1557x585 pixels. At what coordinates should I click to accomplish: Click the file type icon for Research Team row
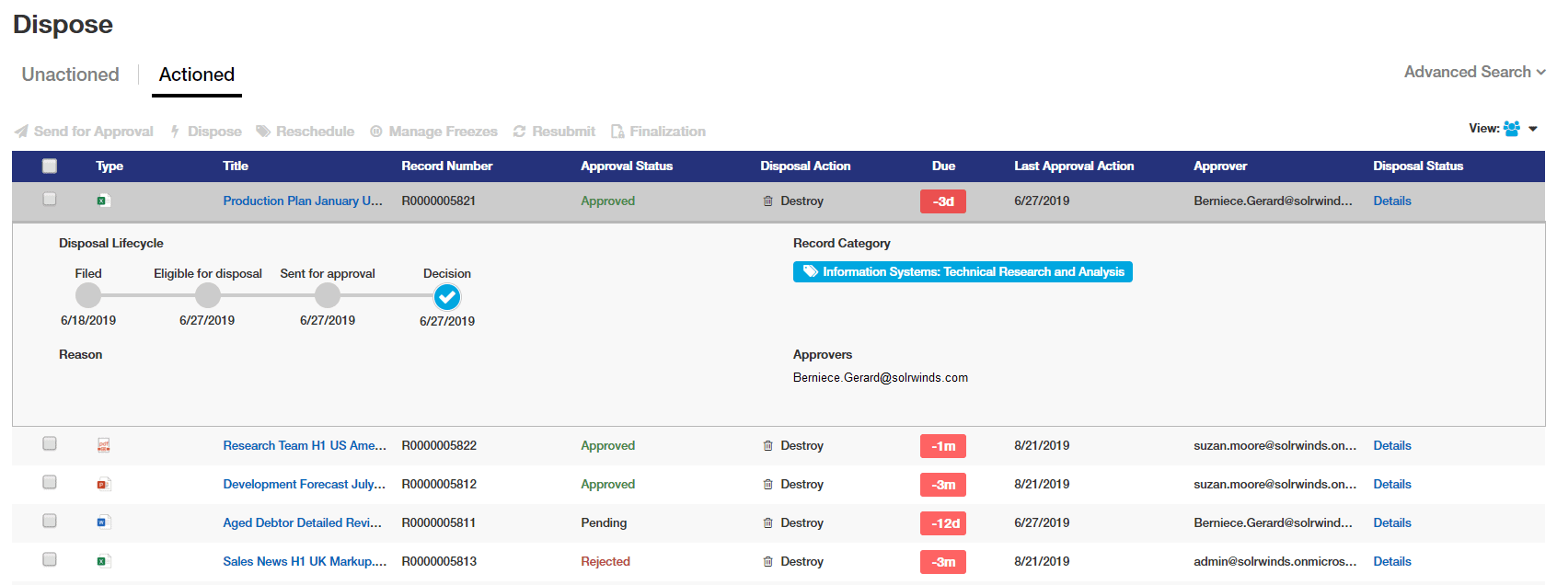(104, 445)
